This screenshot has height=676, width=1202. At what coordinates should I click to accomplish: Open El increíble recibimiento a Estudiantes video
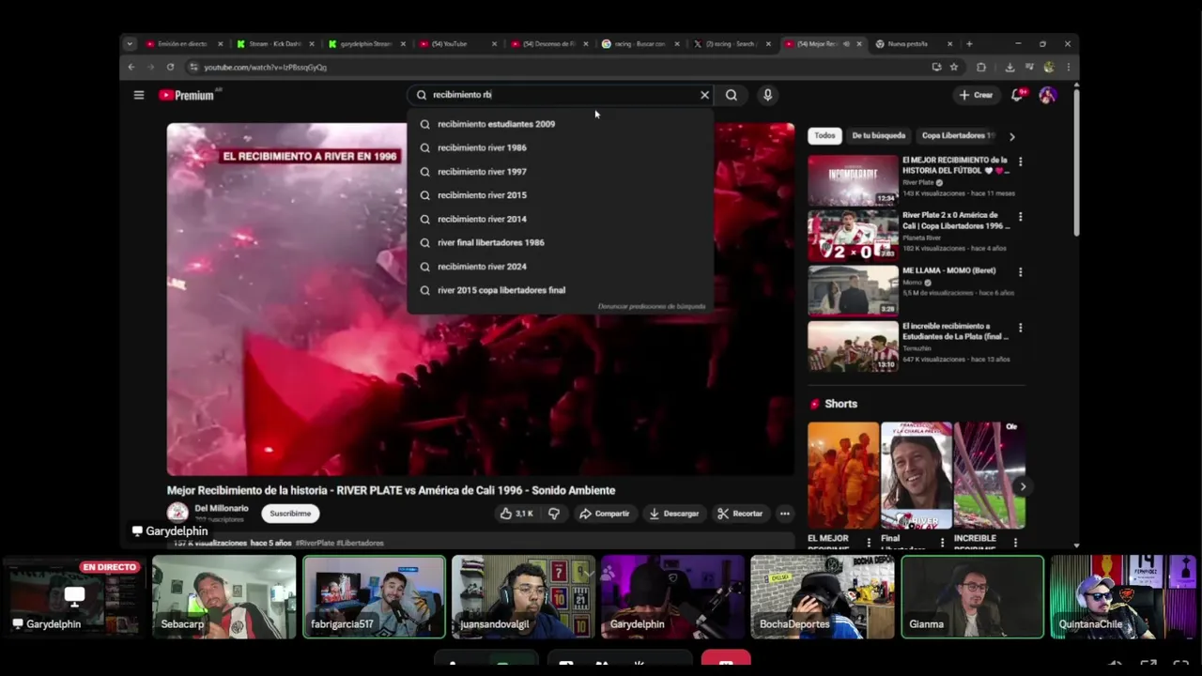(x=854, y=346)
